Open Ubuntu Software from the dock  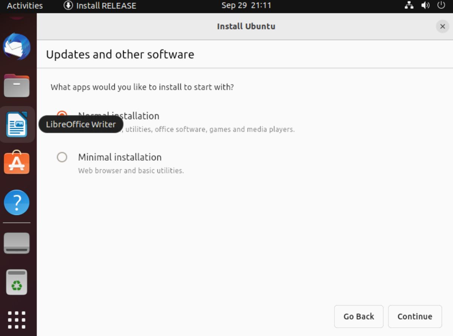(17, 163)
